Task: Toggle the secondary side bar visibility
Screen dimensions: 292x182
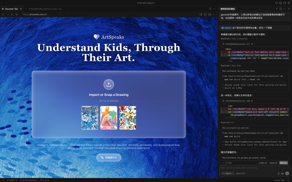Action: (x=285, y=3)
